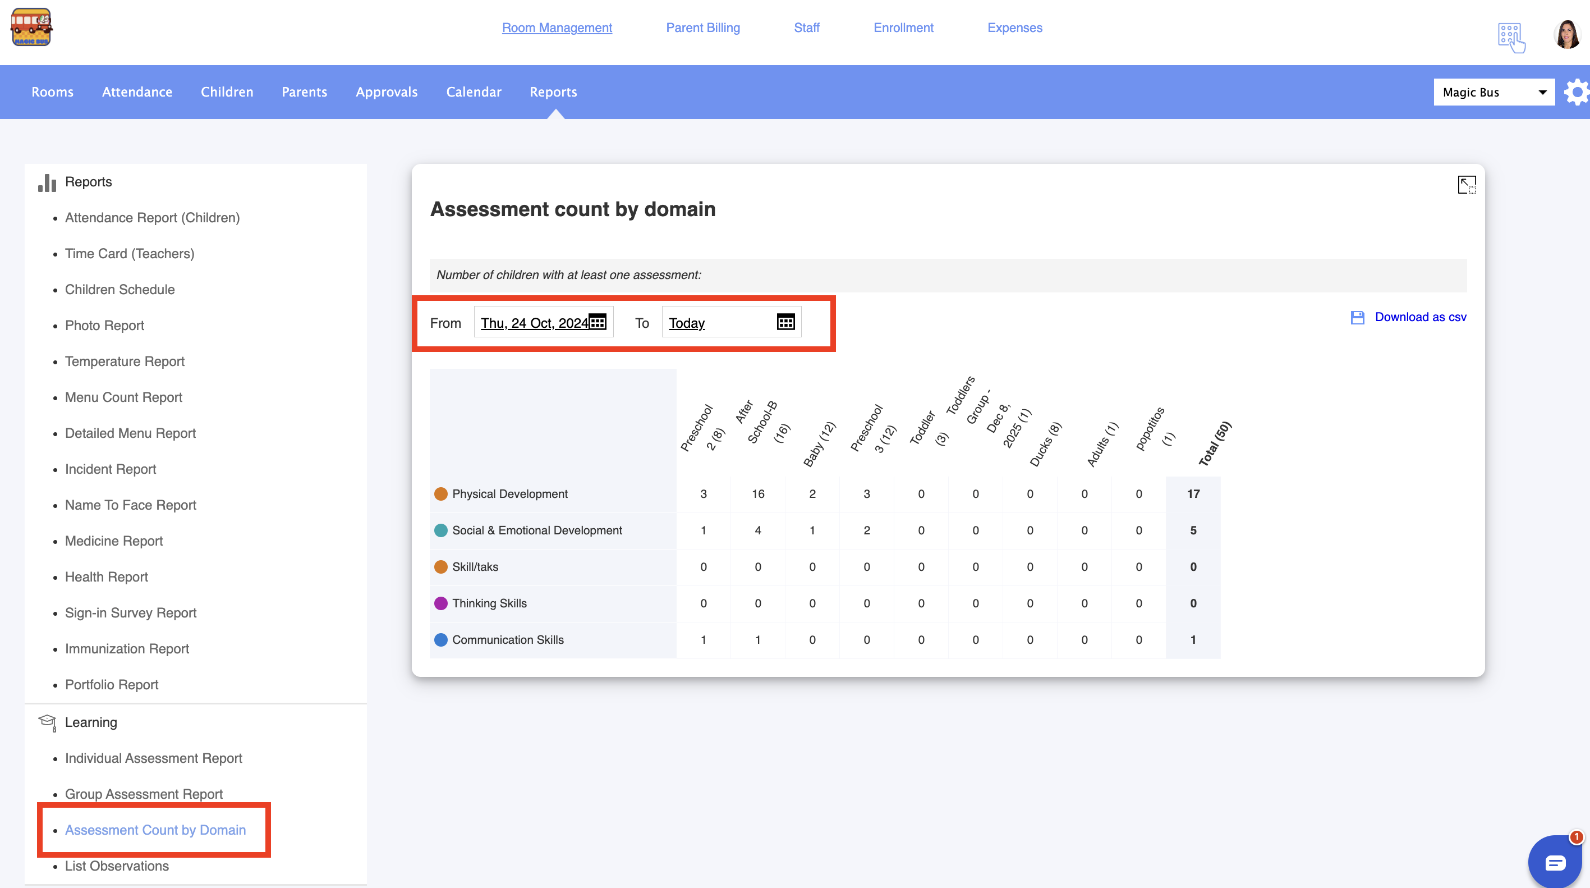Open the settings gear icon
This screenshot has height=888, width=1590.
click(x=1577, y=93)
